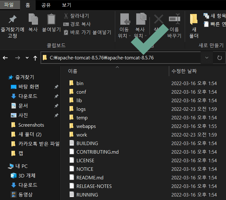Switch to the 공유 (Share) ribbon tab

(46, 5)
